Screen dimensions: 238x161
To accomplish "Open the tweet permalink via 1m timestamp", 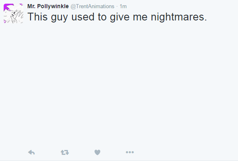I will point(123,7).
